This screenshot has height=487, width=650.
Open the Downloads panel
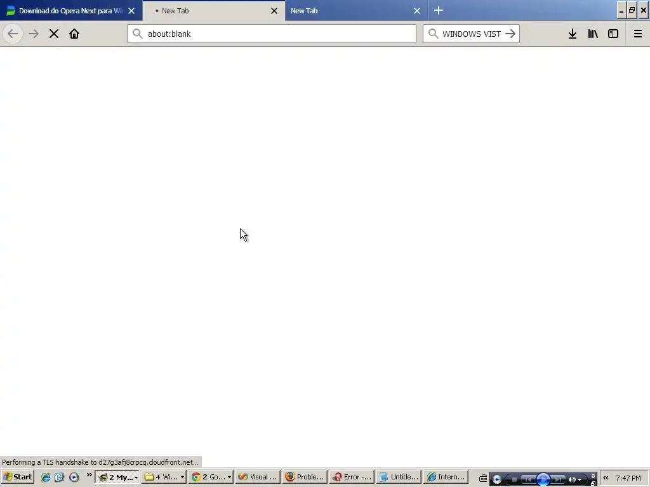(573, 34)
